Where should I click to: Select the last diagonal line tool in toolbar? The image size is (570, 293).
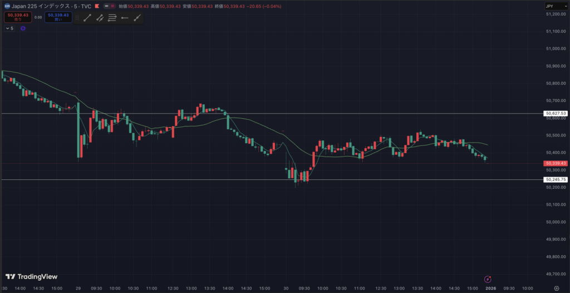pyautogui.click(x=137, y=18)
